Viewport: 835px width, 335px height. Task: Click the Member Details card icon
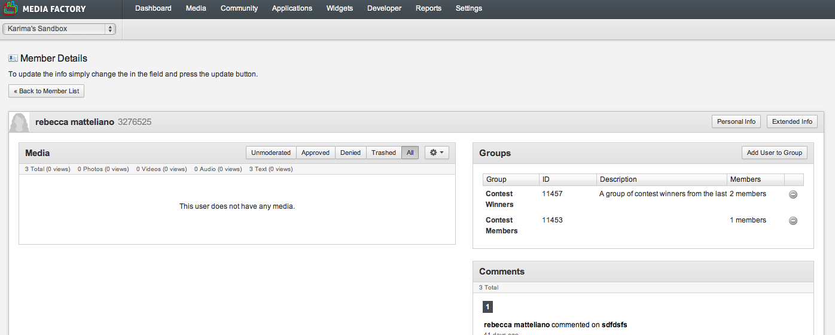pos(13,58)
